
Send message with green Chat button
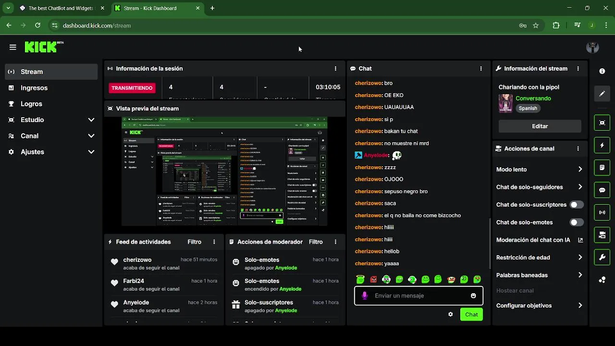pos(471,314)
